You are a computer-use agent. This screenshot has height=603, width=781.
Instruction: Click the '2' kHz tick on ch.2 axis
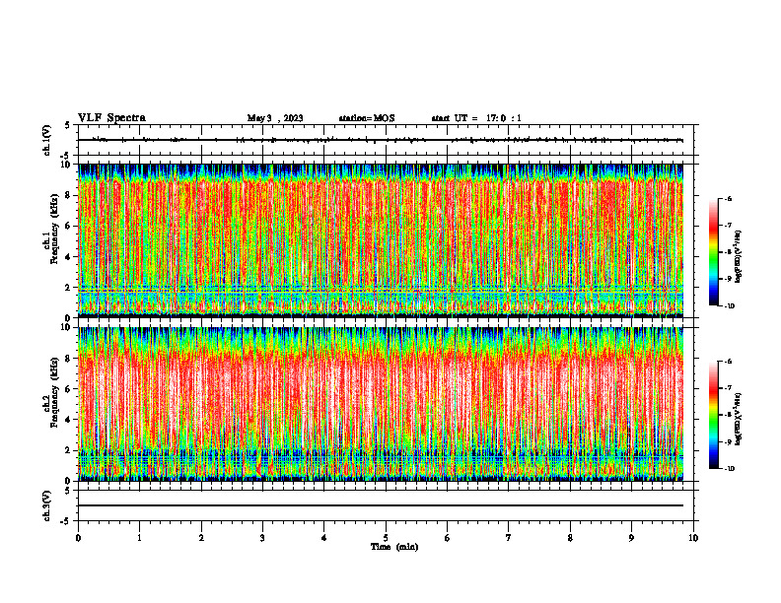pyautogui.click(x=69, y=450)
